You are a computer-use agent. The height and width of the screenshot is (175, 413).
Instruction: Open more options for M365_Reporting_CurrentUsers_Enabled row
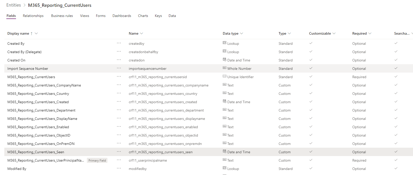(119, 127)
